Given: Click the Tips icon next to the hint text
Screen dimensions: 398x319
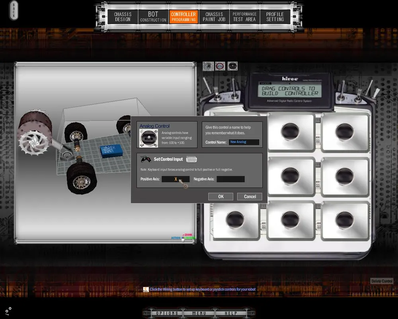Looking at the screenshot, I should [146, 289].
